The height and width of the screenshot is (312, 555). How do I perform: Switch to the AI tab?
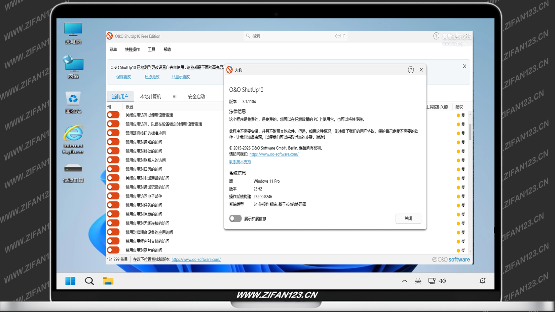174,96
